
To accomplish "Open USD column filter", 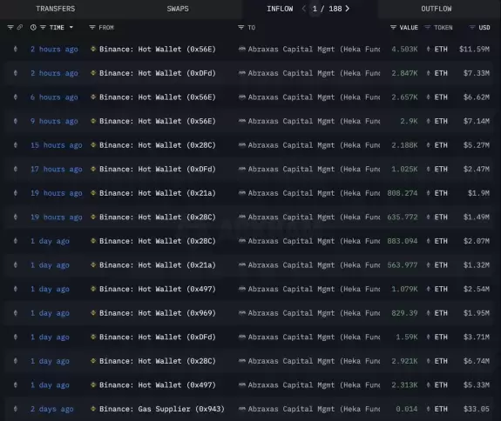I will (x=472, y=28).
